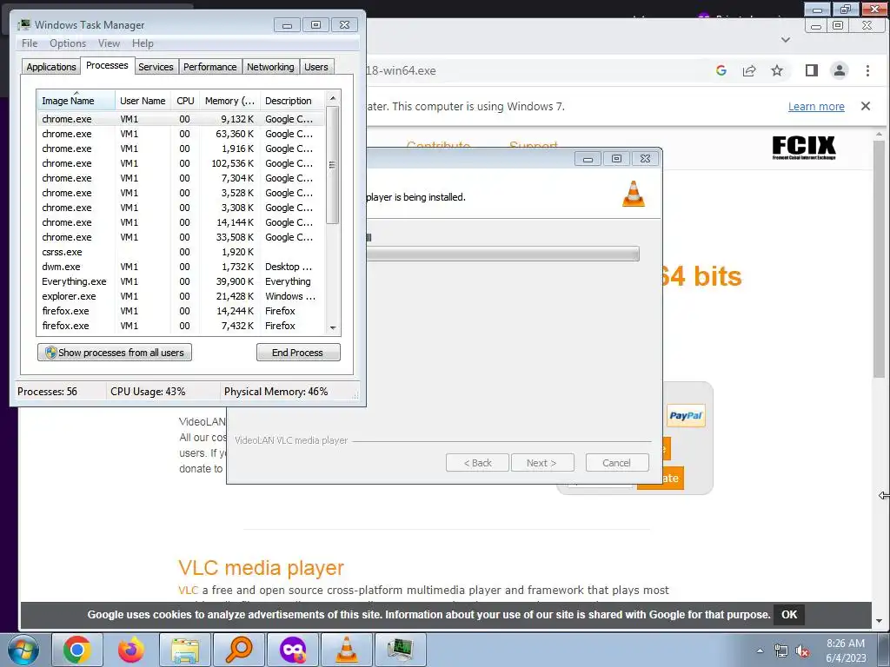Open the purple masked taskbar icon
Image resolution: width=890 pixels, height=667 pixels.
293,650
